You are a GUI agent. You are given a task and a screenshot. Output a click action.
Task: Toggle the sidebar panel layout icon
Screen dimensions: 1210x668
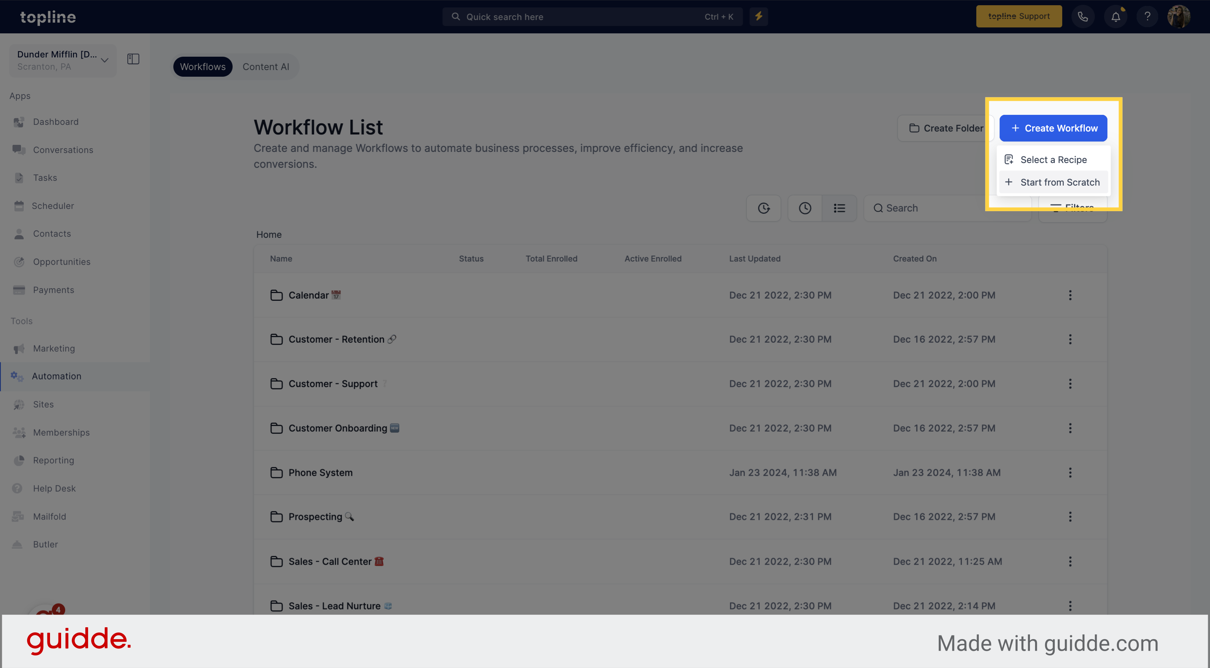tap(133, 59)
